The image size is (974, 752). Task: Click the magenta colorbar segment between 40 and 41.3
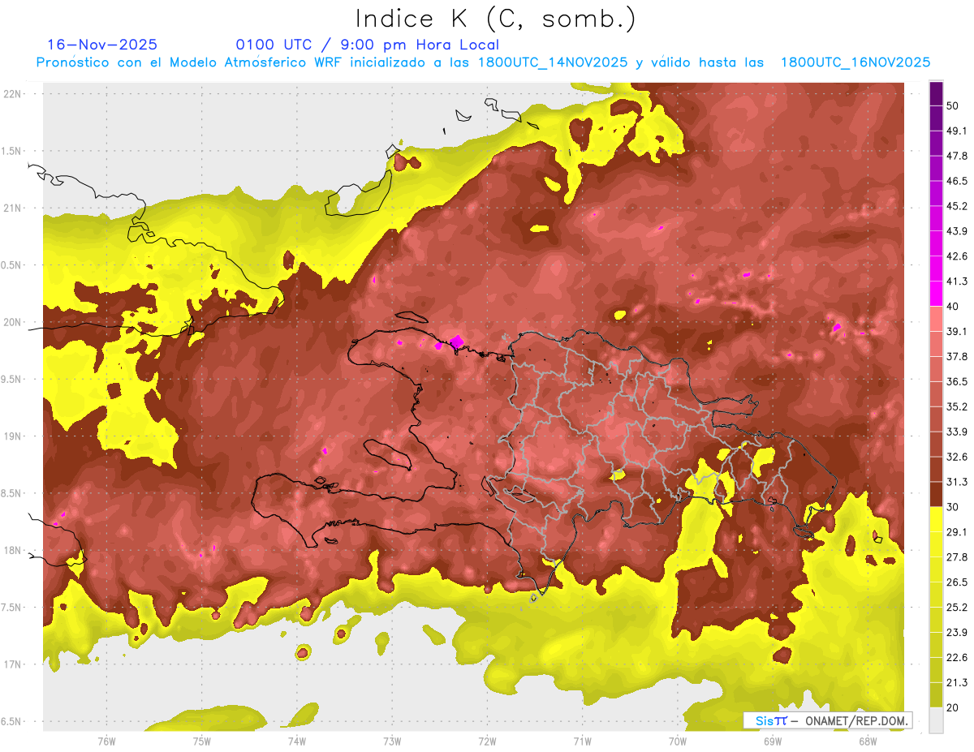pos(936,294)
